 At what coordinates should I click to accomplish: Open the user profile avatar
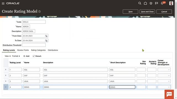(x=171, y=3)
